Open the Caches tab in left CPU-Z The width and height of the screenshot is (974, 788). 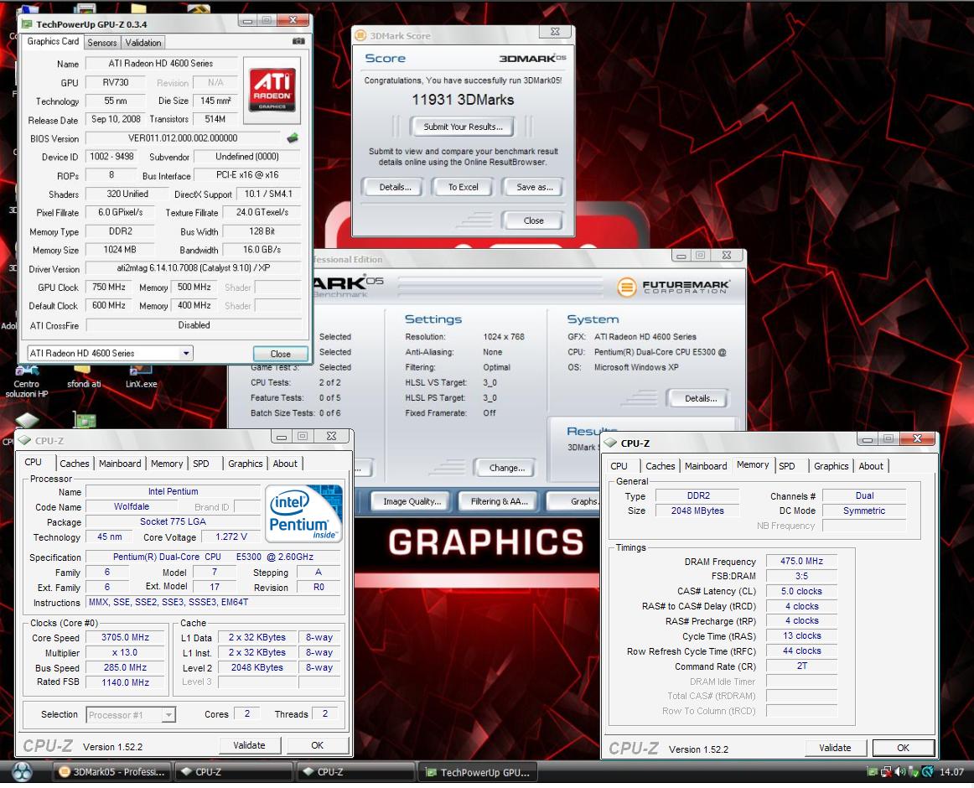75,464
